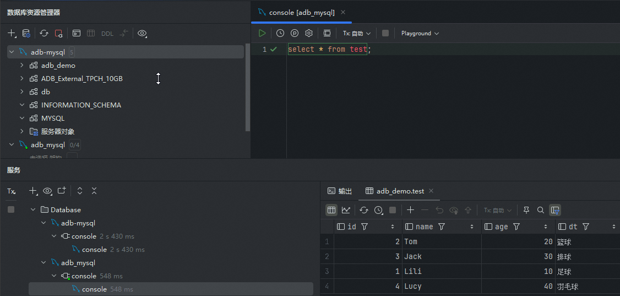The height and width of the screenshot is (296, 620).
Task: Select the Jack cell in results
Action: click(x=442, y=256)
